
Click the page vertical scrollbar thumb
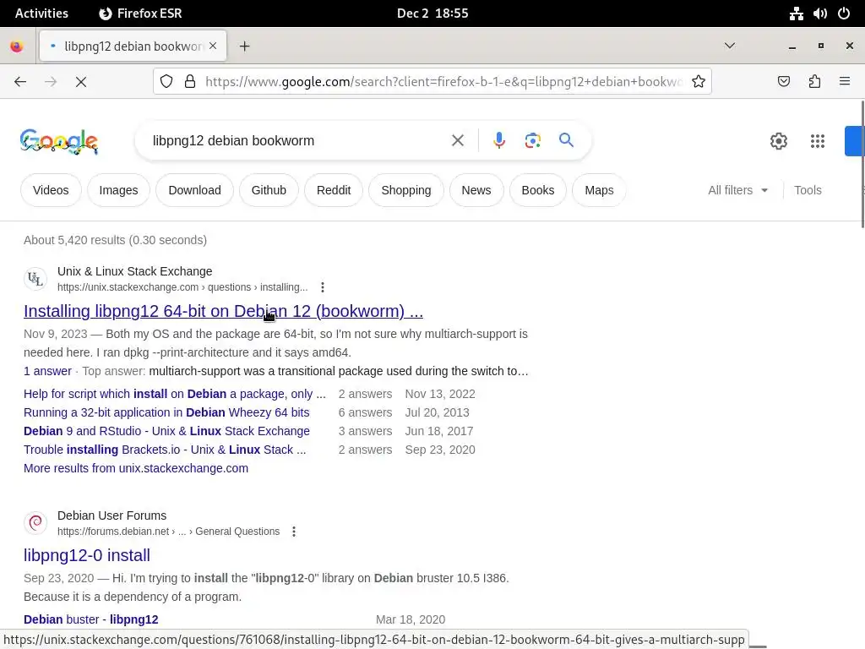coord(862,164)
